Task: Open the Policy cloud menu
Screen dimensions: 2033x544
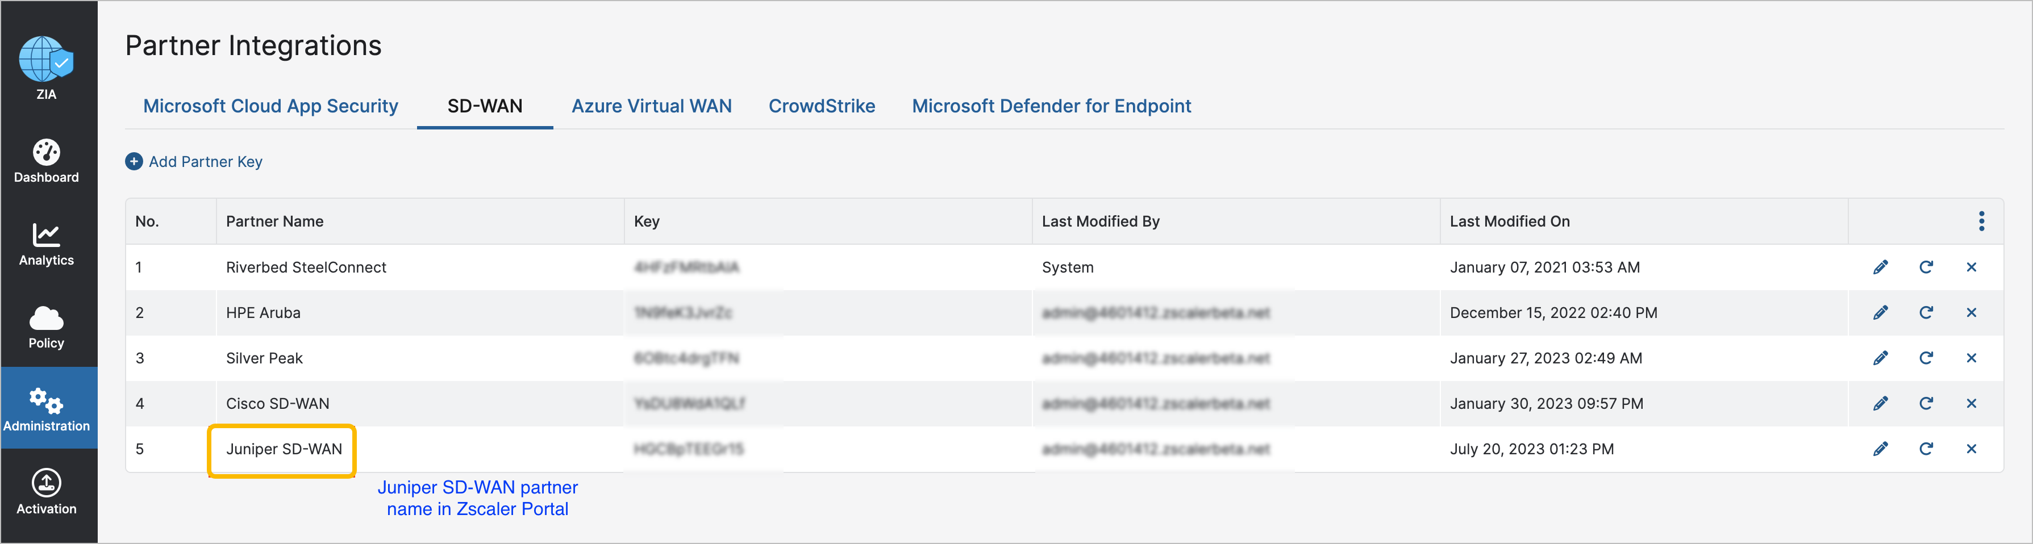Action: point(47,327)
